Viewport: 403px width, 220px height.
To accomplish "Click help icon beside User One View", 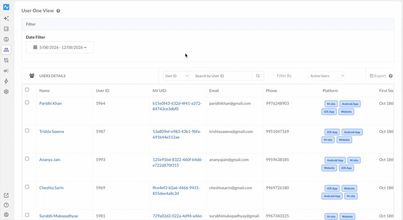I will click(58, 11).
